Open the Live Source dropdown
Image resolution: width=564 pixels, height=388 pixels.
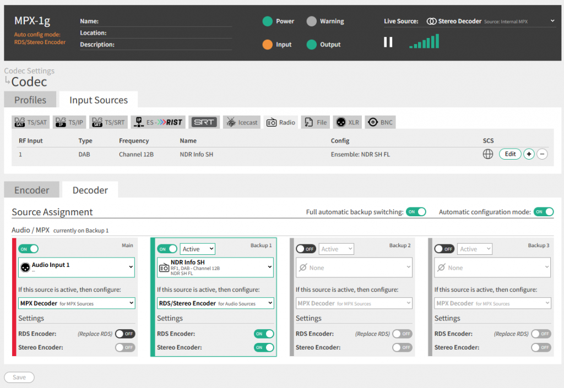point(552,21)
